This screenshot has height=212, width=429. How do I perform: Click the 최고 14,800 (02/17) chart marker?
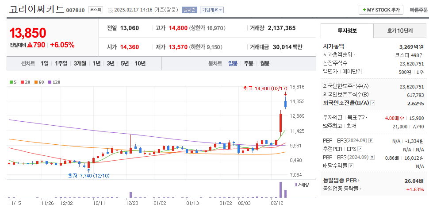(265, 89)
